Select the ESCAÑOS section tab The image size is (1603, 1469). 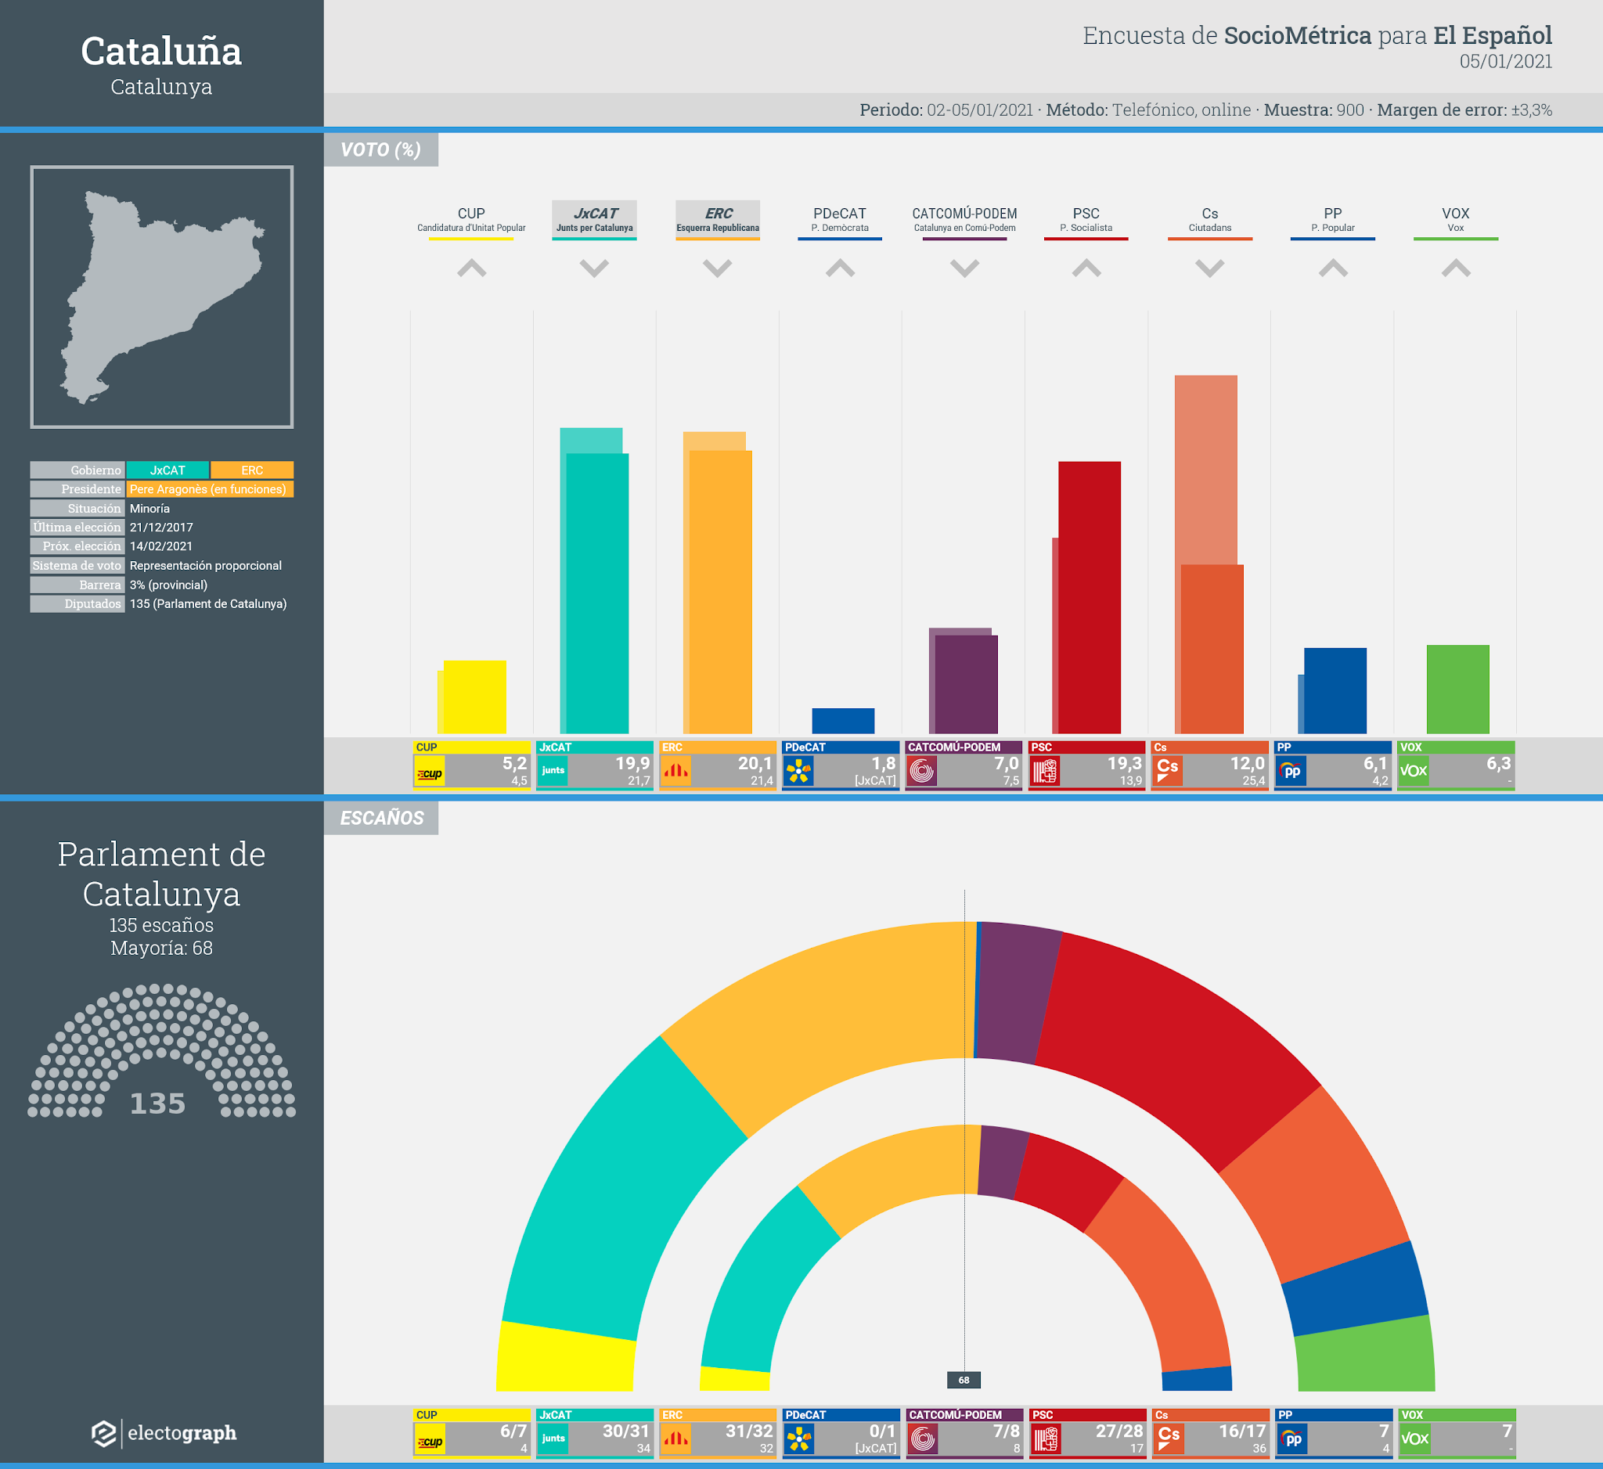[x=381, y=818]
